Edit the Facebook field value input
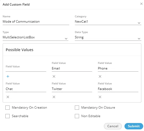144x131 pixels. 118,89
